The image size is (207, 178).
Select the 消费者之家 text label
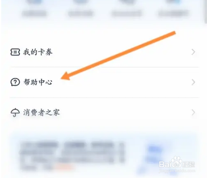pyautogui.click(x=42, y=113)
